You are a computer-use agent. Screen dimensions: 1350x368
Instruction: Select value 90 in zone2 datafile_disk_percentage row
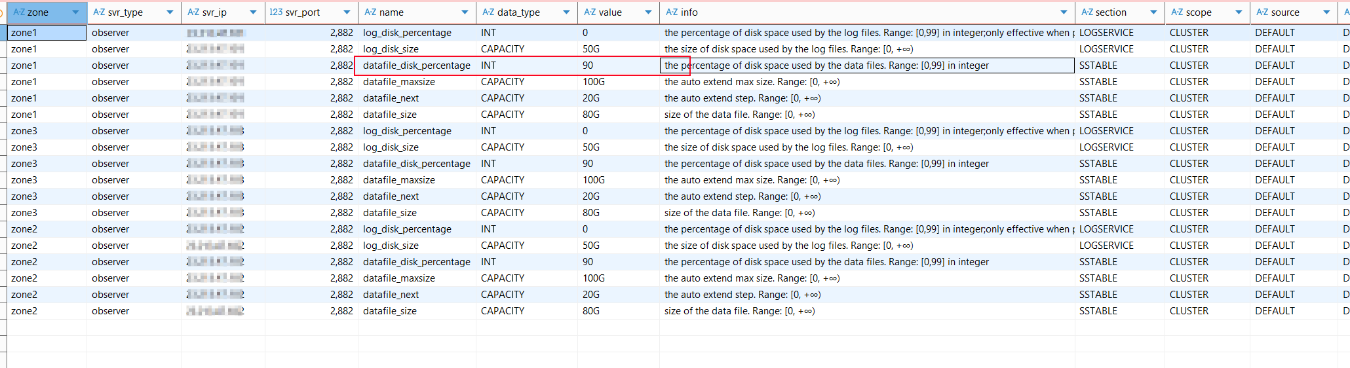618,262
